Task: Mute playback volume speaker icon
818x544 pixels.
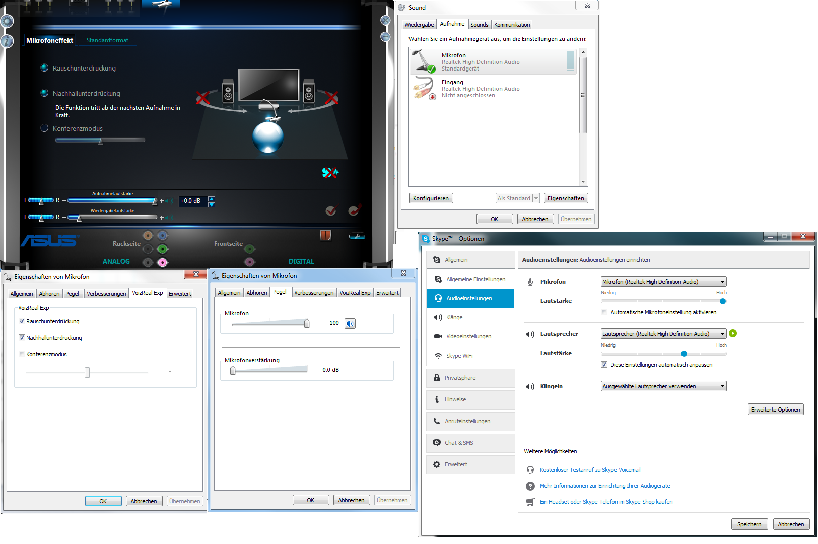Action: coord(169,218)
